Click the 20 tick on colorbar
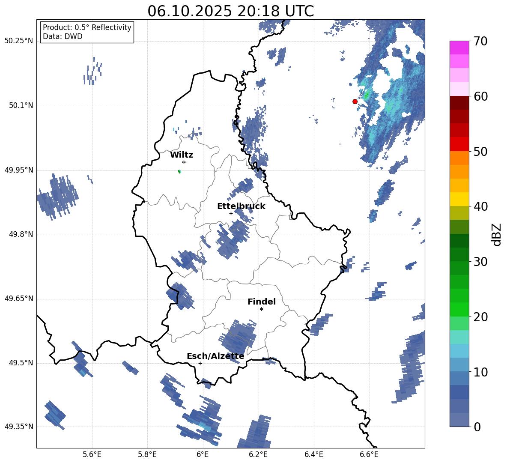The width and height of the screenshot is (507, 463). coord(480,317)
